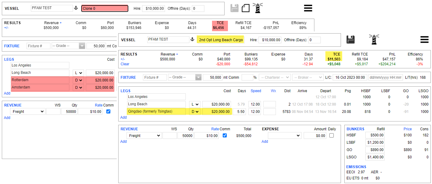Open hamburger menu in right vessel panel

point(424,40)
